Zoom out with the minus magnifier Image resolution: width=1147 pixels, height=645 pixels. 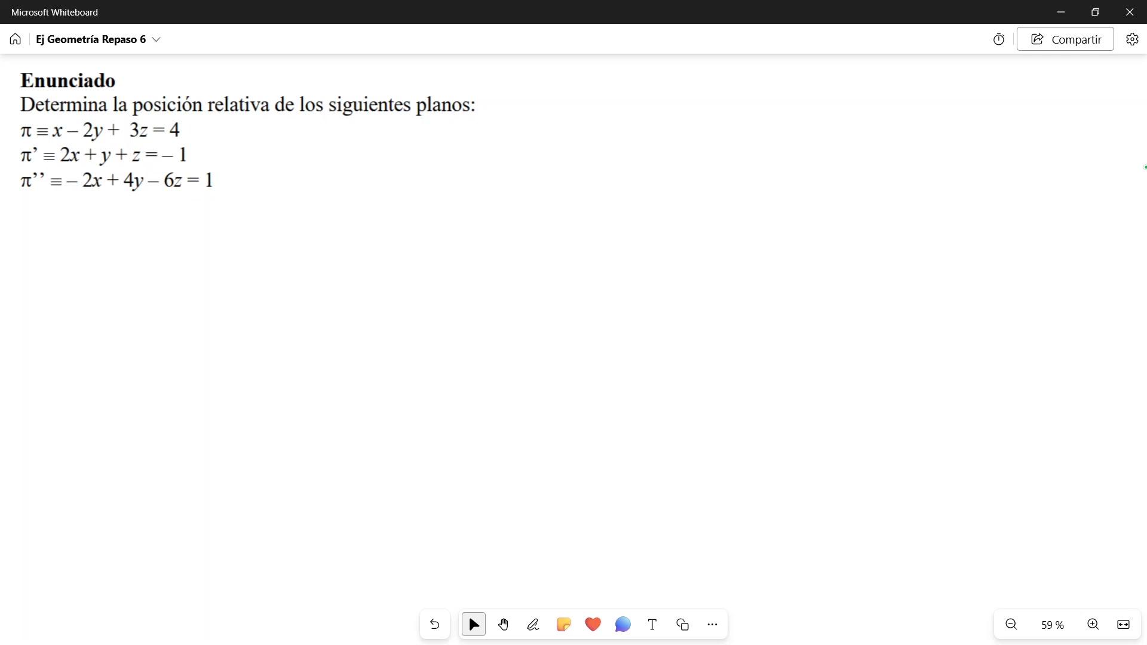click(x=1011, y=624)
